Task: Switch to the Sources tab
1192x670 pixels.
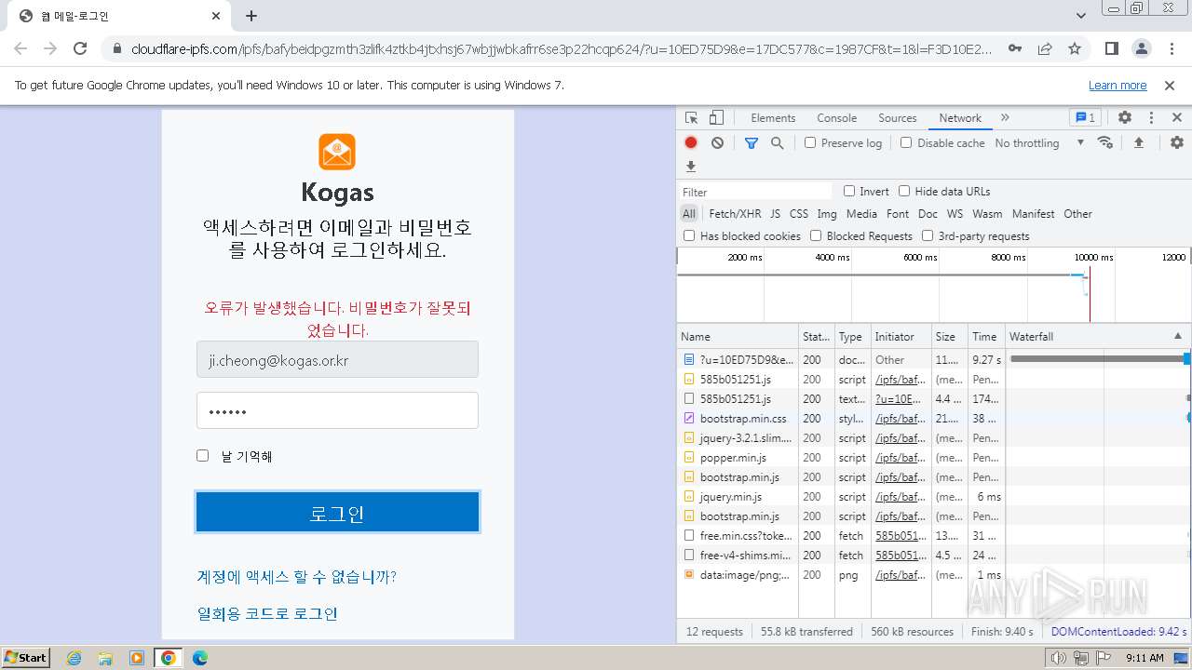Action: tap(898, 118)
